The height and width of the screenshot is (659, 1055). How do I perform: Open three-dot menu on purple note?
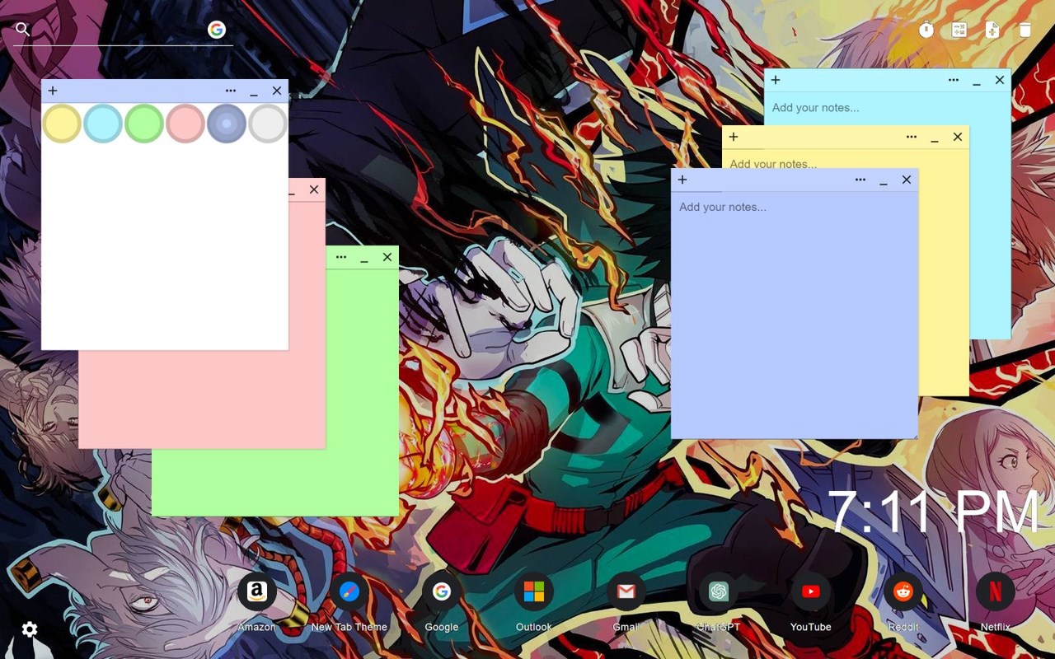click(860, 180)
